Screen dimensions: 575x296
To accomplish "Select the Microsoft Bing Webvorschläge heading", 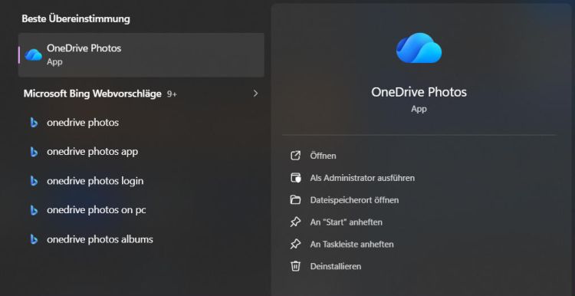I will [x=93, y=94].
